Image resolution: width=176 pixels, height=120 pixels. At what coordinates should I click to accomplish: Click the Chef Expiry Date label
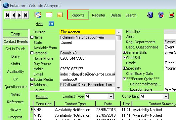(x=140, y=74)
